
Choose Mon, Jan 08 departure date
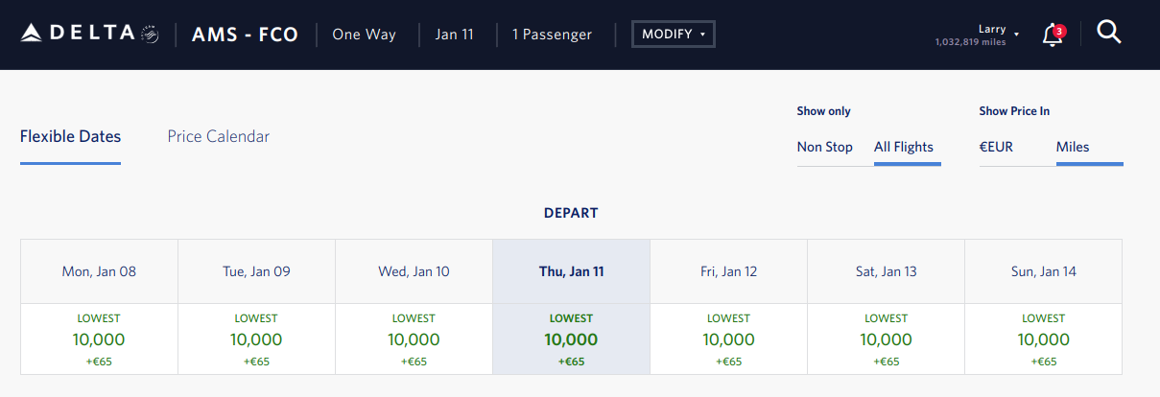click(99, 271)
